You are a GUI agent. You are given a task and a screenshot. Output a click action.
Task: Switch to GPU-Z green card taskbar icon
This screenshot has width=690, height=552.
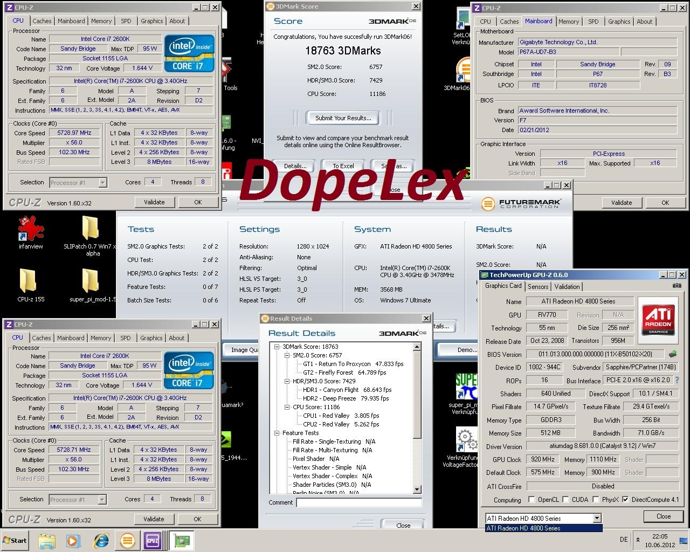pos(182,541)
